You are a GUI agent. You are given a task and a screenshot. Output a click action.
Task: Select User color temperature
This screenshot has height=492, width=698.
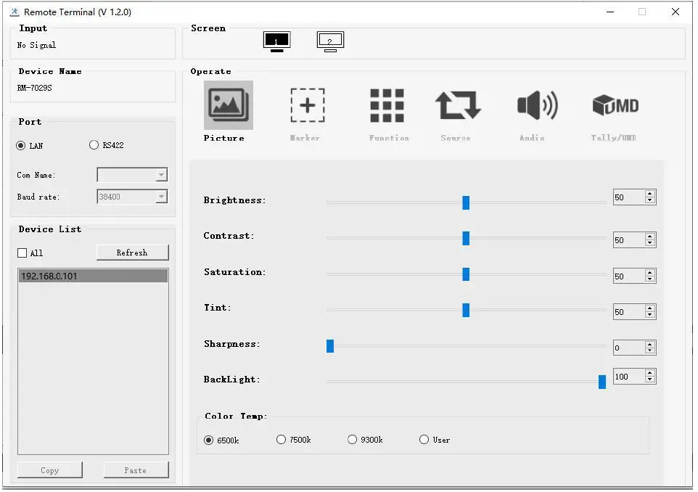coord(424,440)
